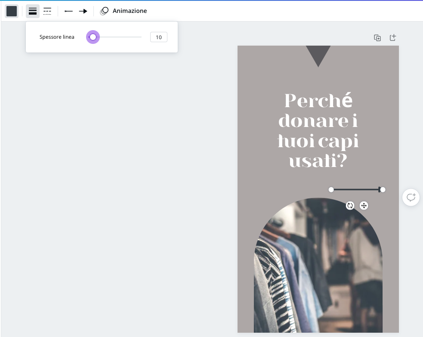423x337 pixels.
Task: Duplicate the page with copy icon
Action: [377, 38]
